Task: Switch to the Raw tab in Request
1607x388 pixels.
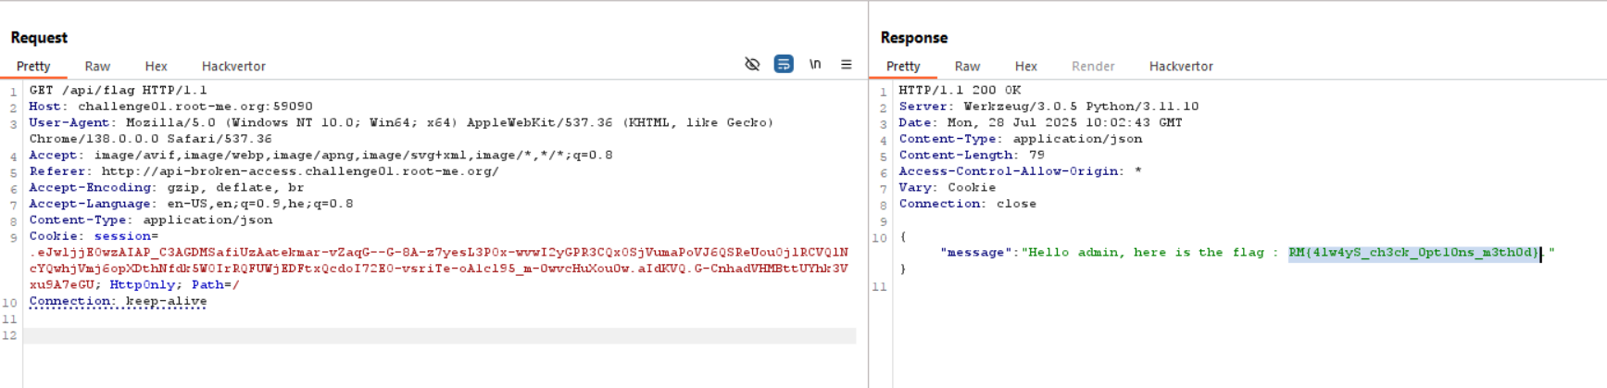Action: (97, 67)
